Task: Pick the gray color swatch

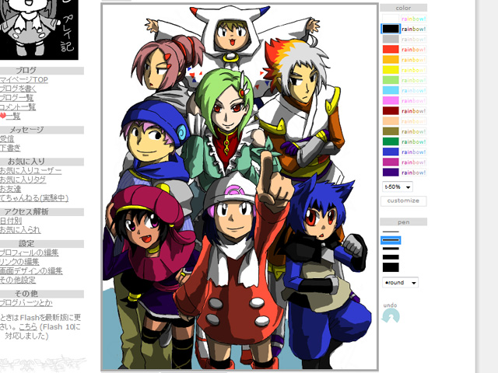Action: click(x=391, y=39)
